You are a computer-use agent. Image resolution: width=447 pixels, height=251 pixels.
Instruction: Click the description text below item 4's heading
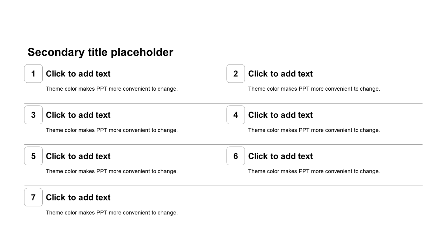pos(314,130)
